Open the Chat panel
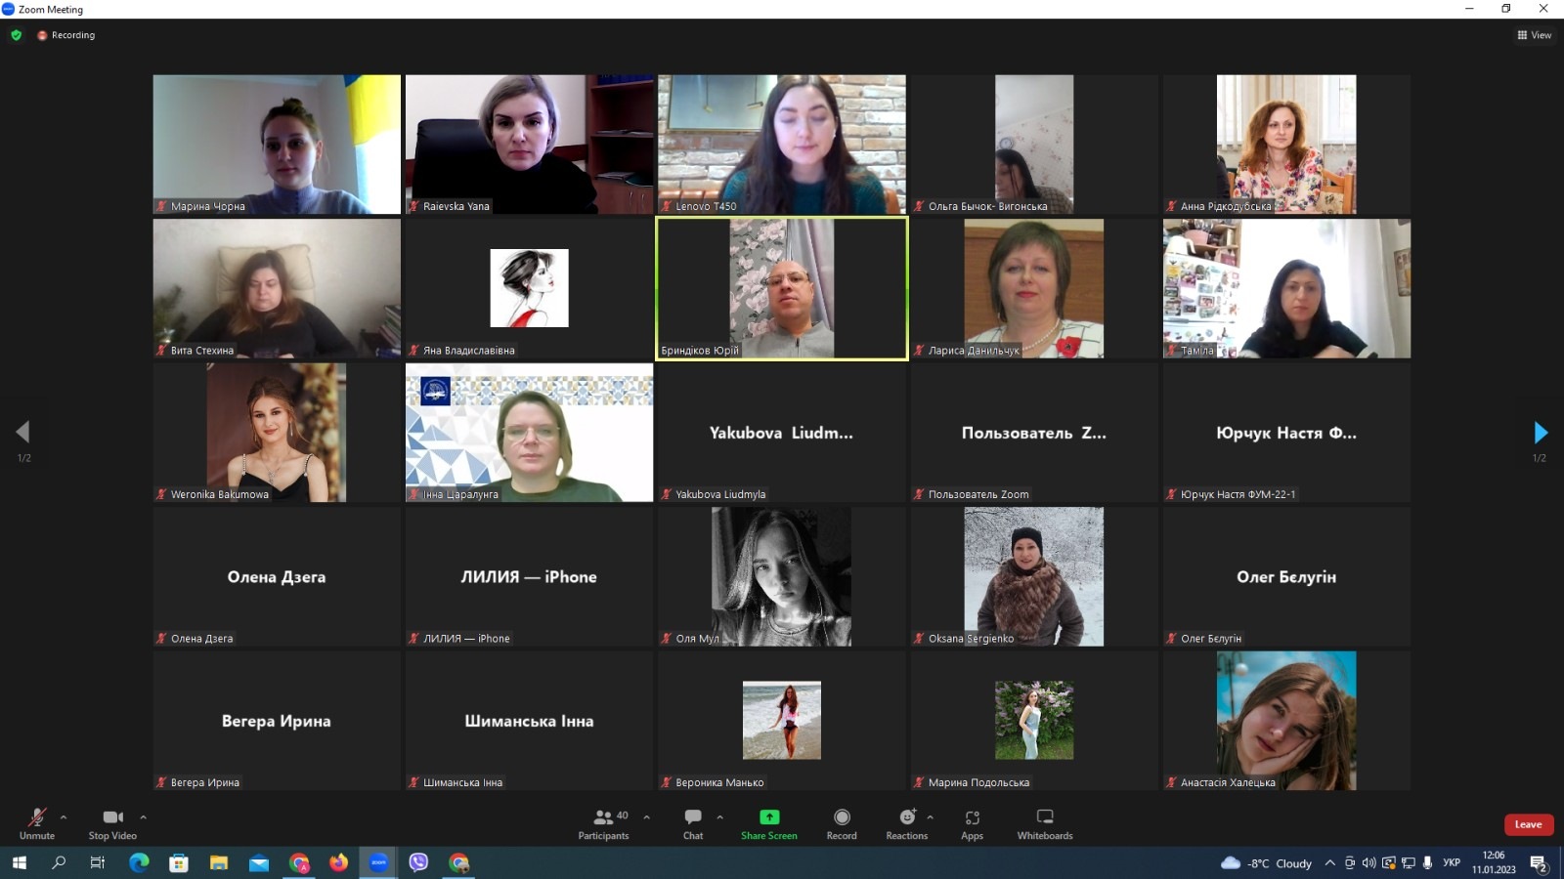The height and width of the screenshot is (879, 1564). pyautogui.click(x=693, y=823)
